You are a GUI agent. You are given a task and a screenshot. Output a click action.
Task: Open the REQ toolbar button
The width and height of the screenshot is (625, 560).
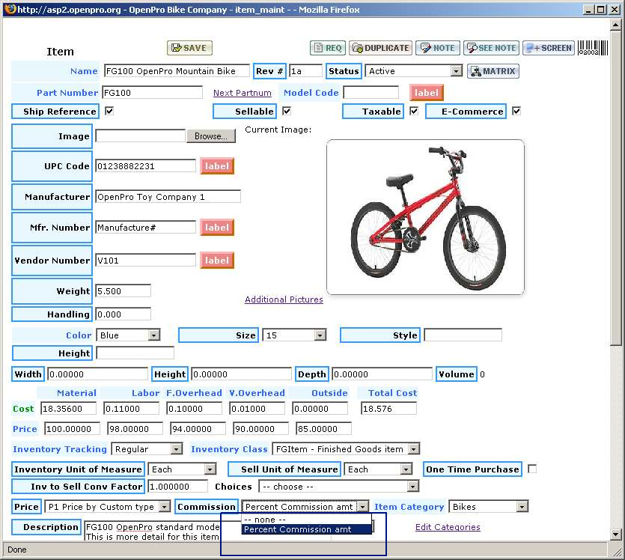click(327, 48)
